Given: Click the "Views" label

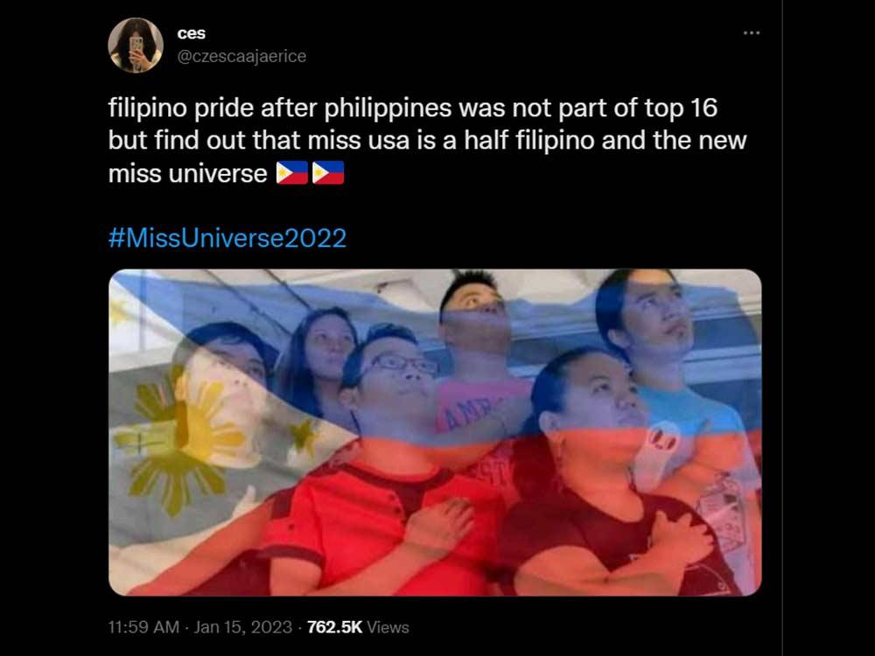Looking at the screenshot, I should tap(388, 627).
